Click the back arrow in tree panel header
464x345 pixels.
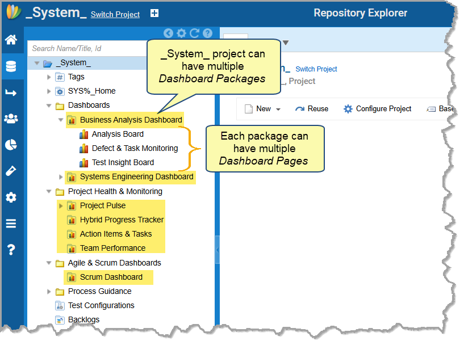tap(168, 33)
